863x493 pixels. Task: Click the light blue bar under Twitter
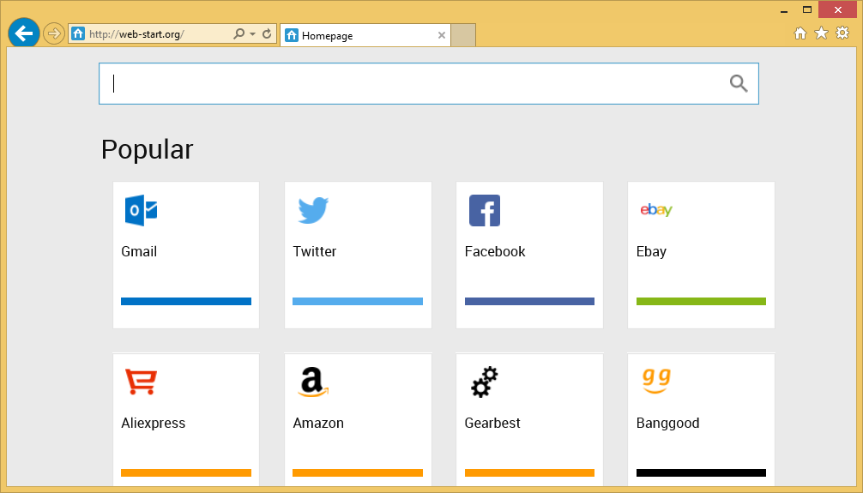pyautogui.click(x=358, y=302)
